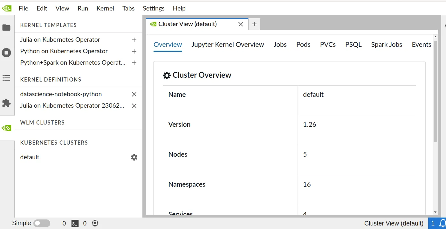Click the Kubernetes Clusters section header
The image size is (446, 229).
click(54, 143)
